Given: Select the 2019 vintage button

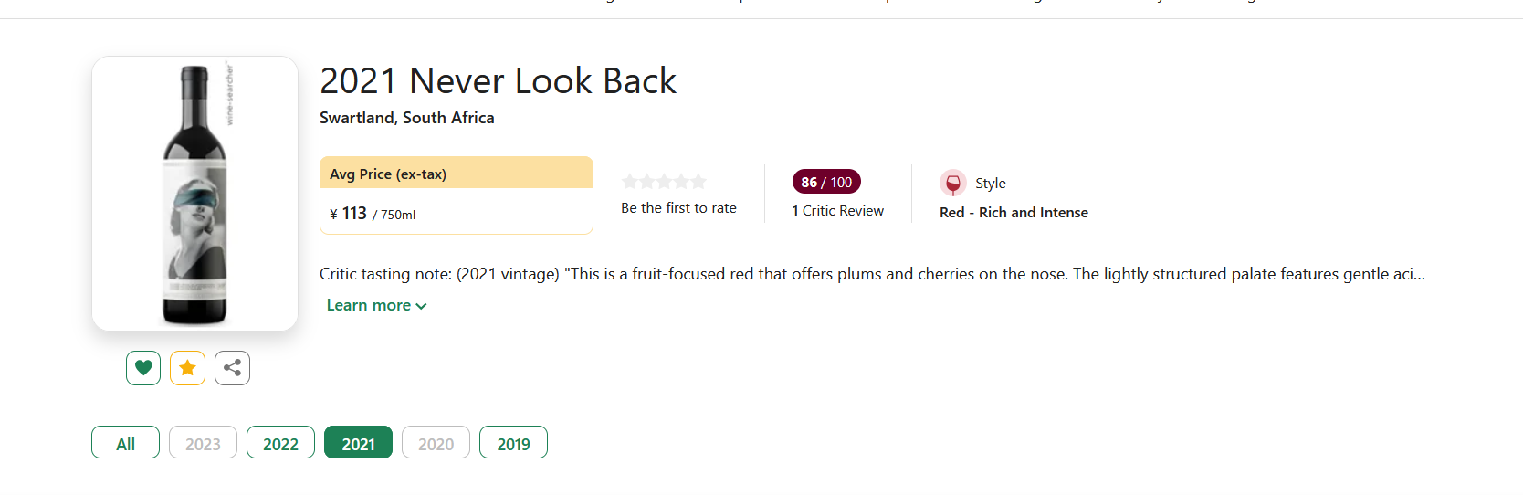Looking at the screenshot, I should click(513, 442).
